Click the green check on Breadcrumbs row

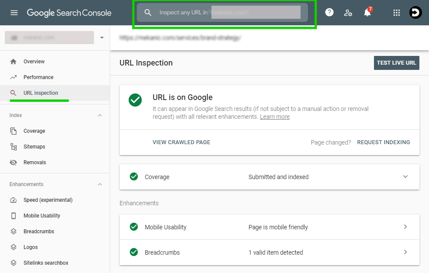(134, 252)
